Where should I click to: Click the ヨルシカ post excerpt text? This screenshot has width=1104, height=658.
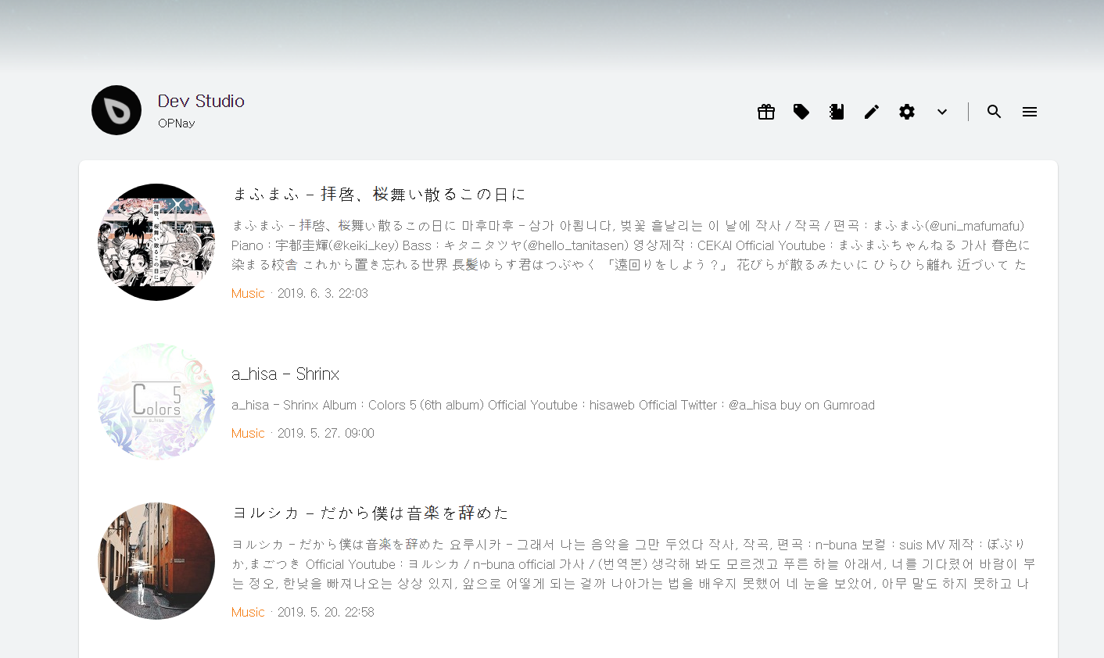coord(633,564)
